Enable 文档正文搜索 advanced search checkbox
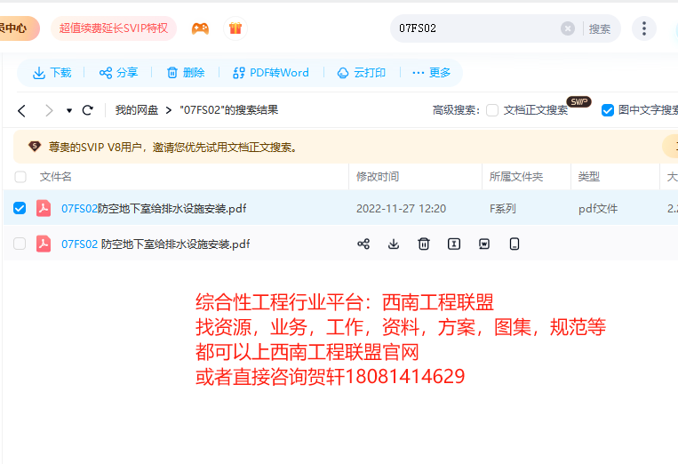The image size is (678, 464). point(492,110)
